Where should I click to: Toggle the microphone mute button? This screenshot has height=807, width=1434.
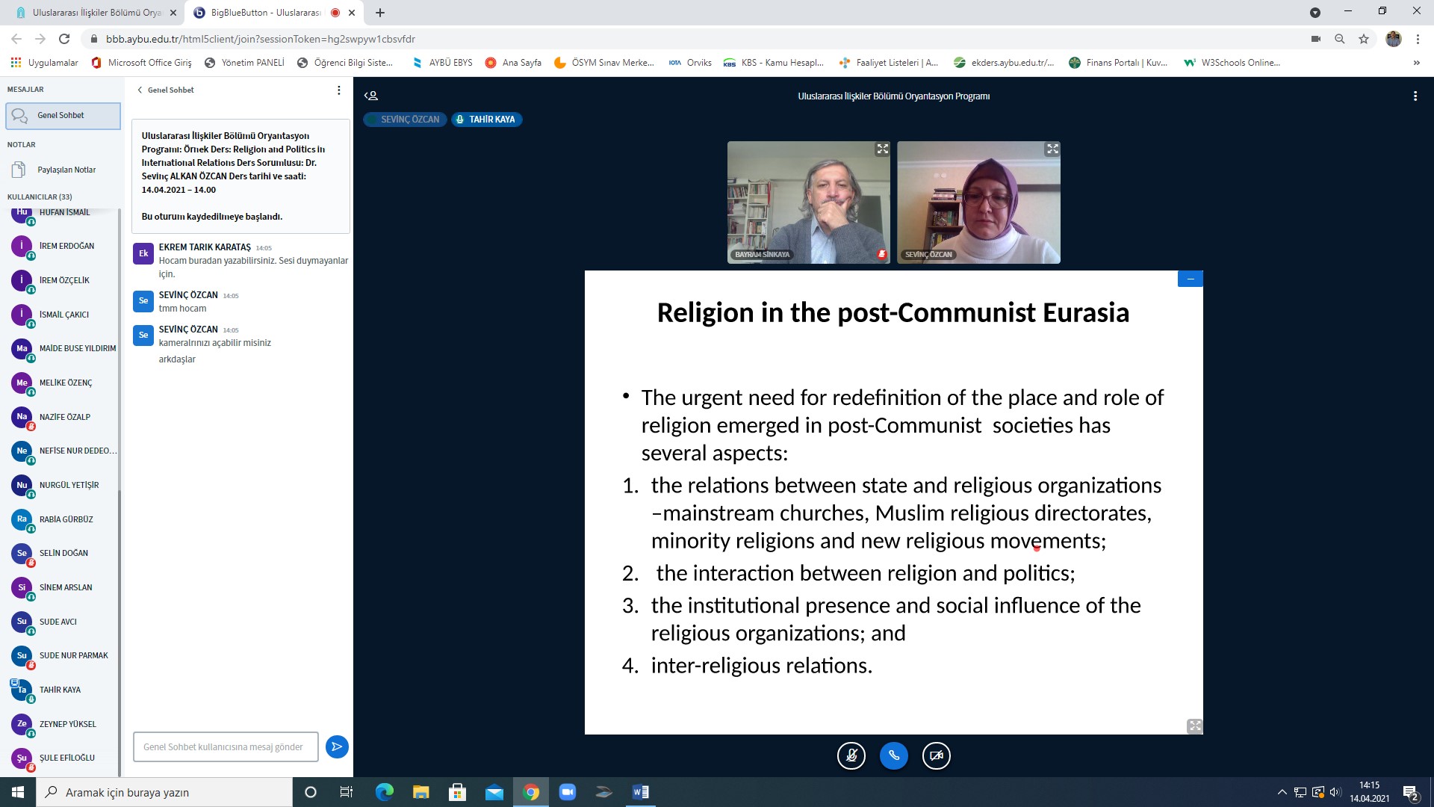tap(851, 755)
